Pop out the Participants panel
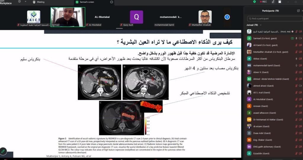Screen dimensions: 303x160 [298, 11]
